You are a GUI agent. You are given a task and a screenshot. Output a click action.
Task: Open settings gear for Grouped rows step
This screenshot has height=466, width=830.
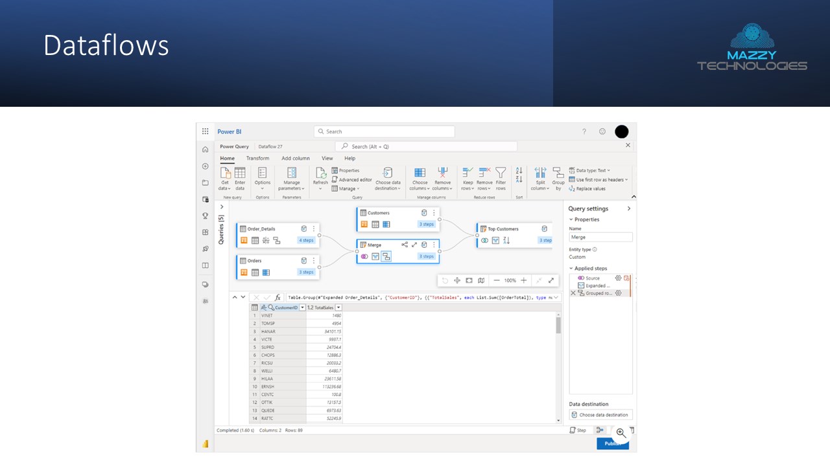(619, 293)
